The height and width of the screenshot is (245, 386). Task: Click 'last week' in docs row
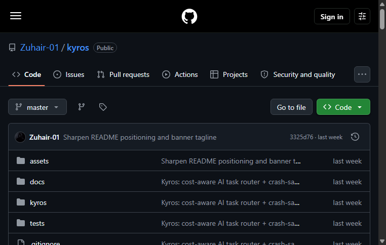pos(348,182)
